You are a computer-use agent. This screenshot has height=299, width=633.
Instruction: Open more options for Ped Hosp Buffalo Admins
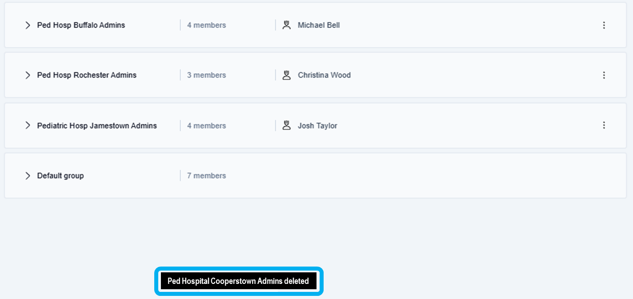pyautogui.click(x=604, y=25)
